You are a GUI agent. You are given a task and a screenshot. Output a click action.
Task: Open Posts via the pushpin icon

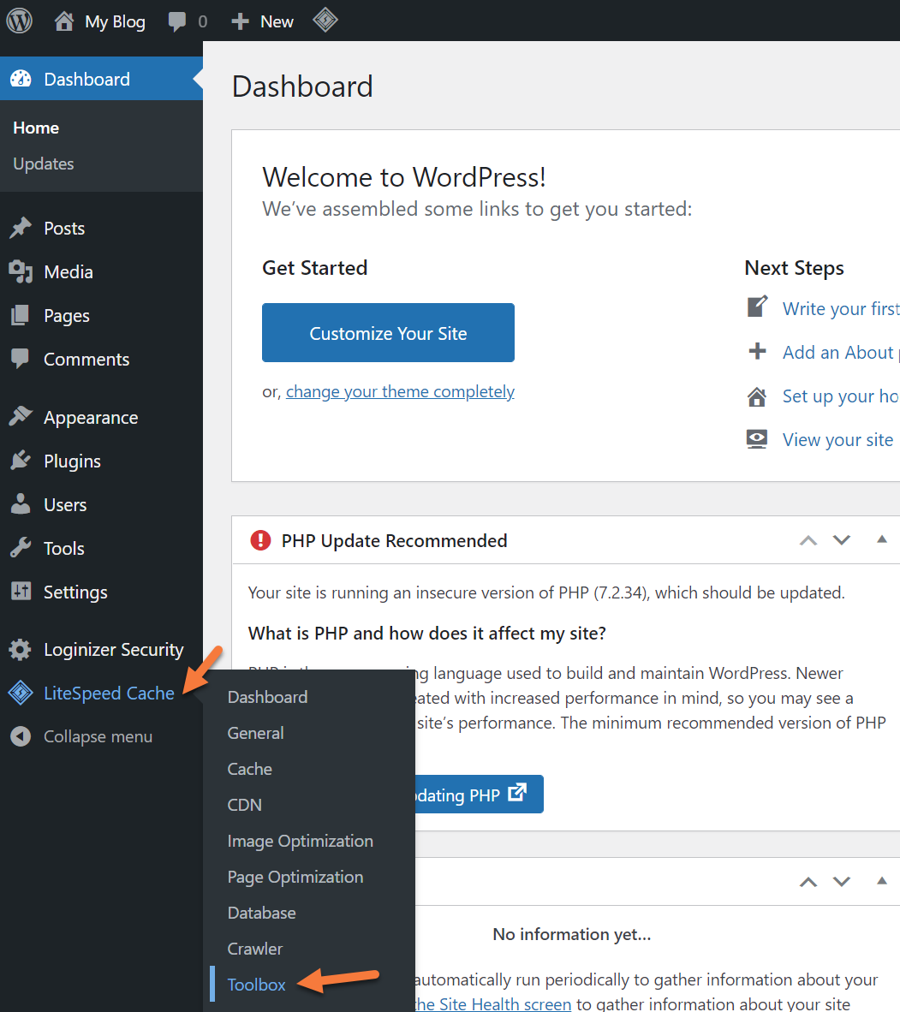pos(21,229)
